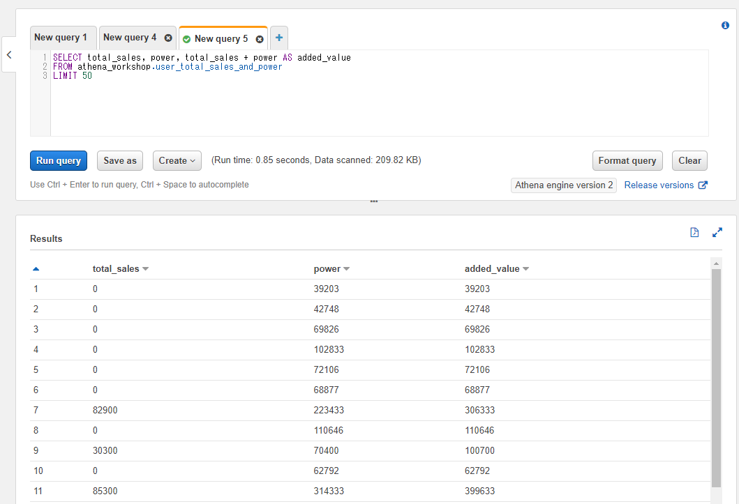Format the SQL query
Screen dimensions: 739x504
tap(627, 160)
